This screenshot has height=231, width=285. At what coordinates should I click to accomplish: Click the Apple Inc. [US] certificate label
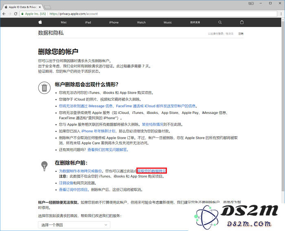click(35, 14)
